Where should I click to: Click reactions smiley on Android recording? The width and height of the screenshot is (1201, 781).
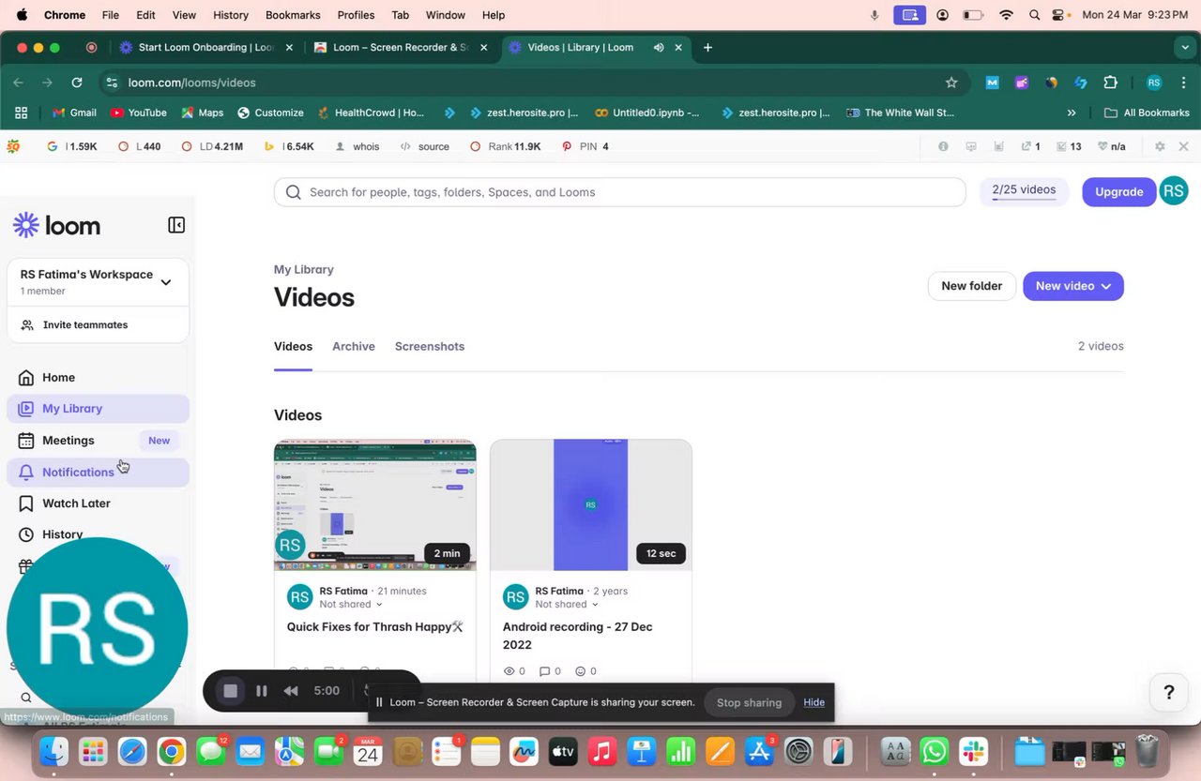pyautogui.click(x=580, y=671)
